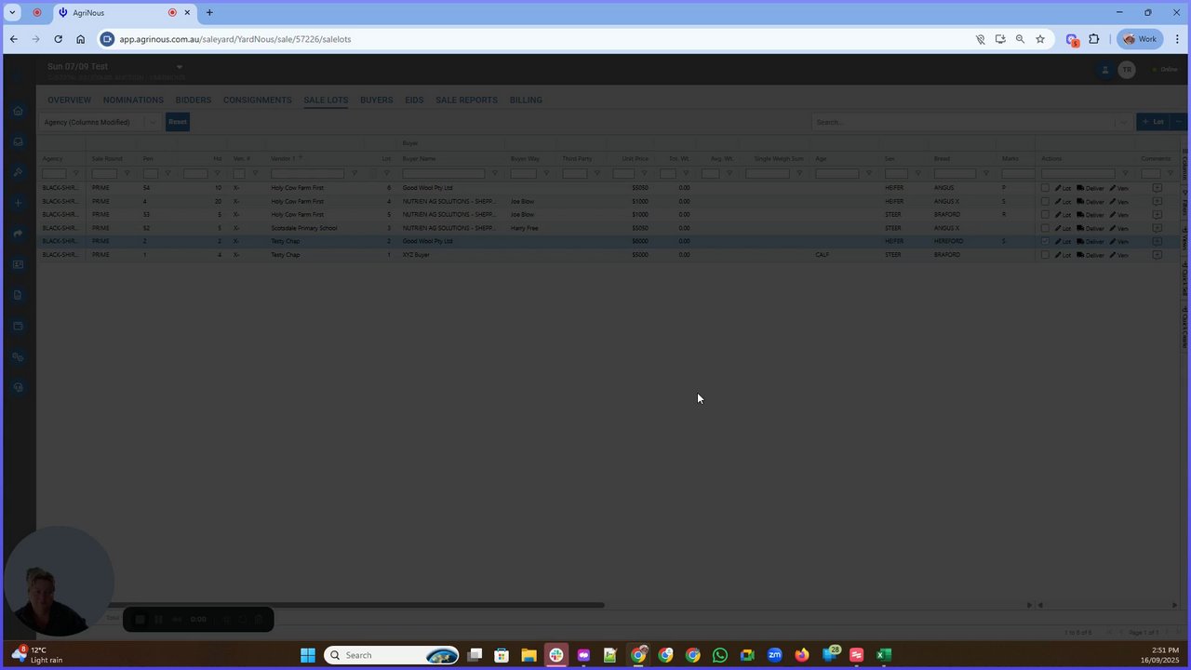Image resolution: width=1191 pixels, height=670 pixels.
Task: Open the dropdown next to the + Lot button
Action: coord(1179,122)
